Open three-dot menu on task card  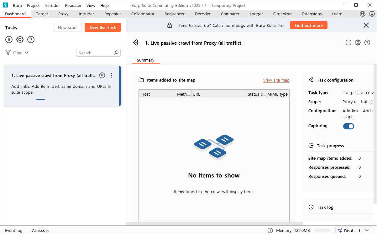pos(112,75)
